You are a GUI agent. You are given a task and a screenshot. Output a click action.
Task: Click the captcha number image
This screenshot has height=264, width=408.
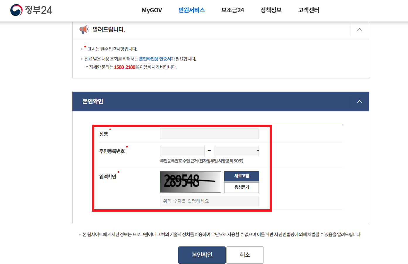tap(191, 182)
